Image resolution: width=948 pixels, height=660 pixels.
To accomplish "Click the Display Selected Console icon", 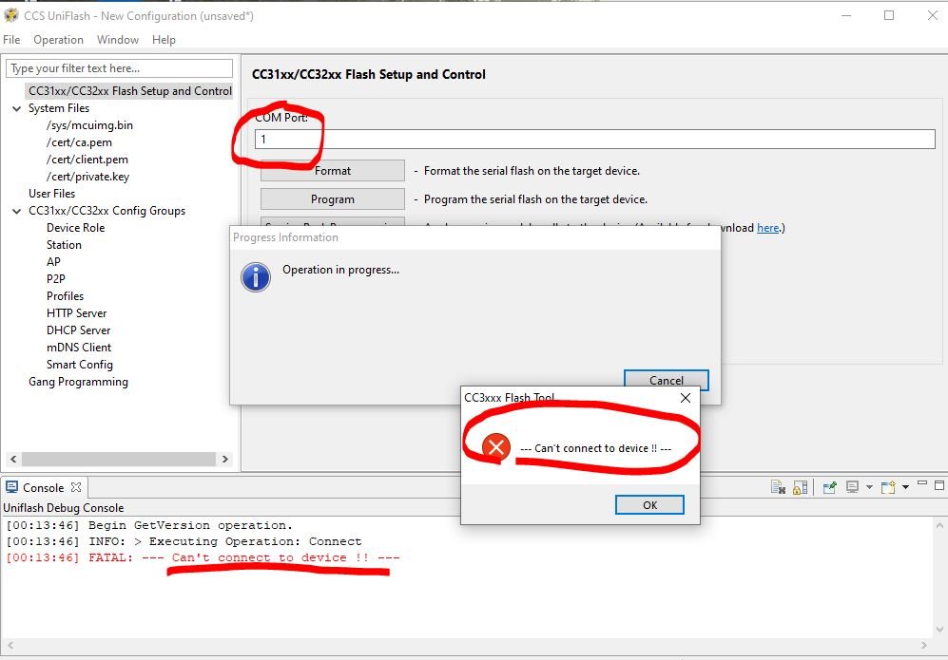I will [x=853, y=487].
